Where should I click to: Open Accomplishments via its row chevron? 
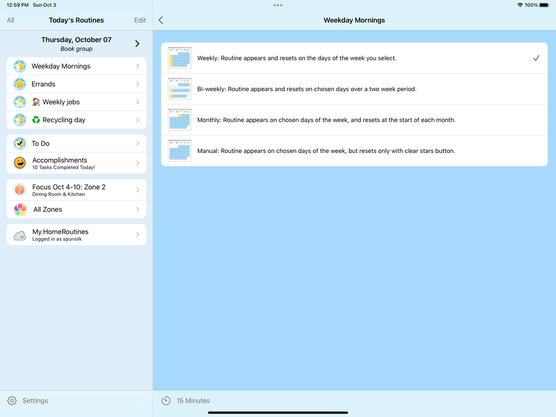(137, 163)
